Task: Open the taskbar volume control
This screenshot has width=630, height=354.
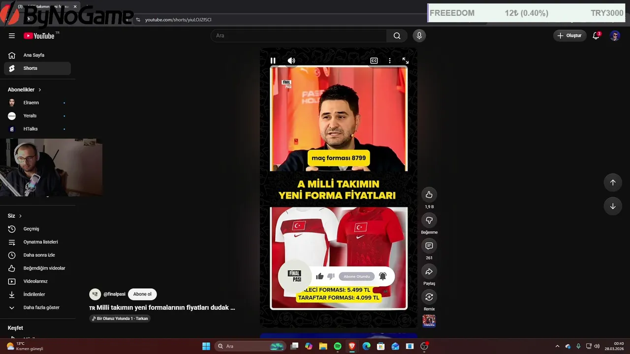Action: 597,346
